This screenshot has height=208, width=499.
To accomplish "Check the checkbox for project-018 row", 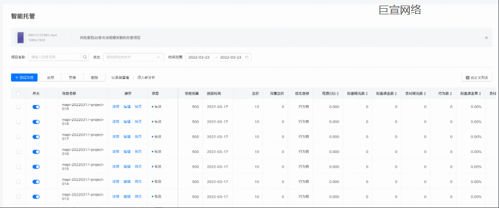I will (18, 122).
